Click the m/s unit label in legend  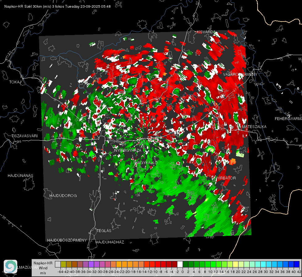(43, 273)
